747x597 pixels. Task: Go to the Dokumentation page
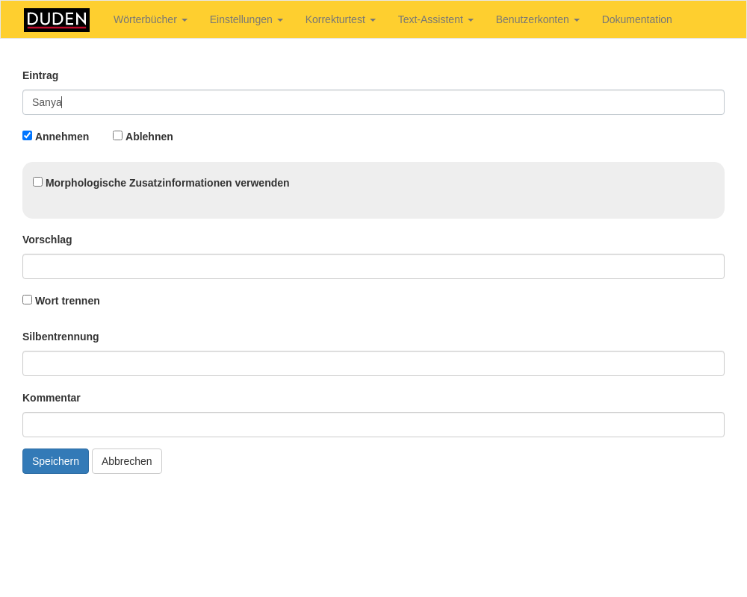(x=636, y=19)
